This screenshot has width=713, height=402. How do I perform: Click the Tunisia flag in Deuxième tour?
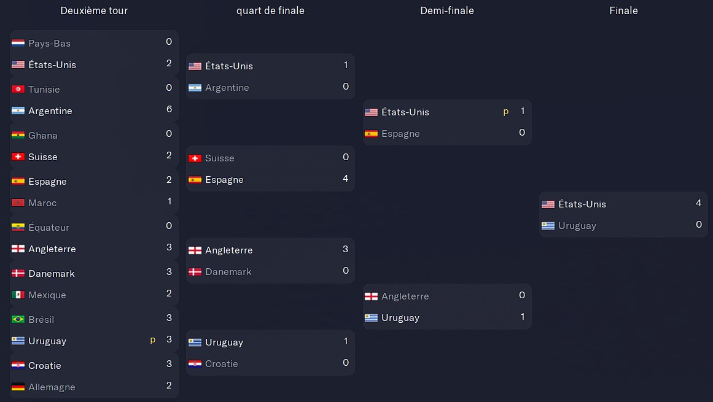18,89
